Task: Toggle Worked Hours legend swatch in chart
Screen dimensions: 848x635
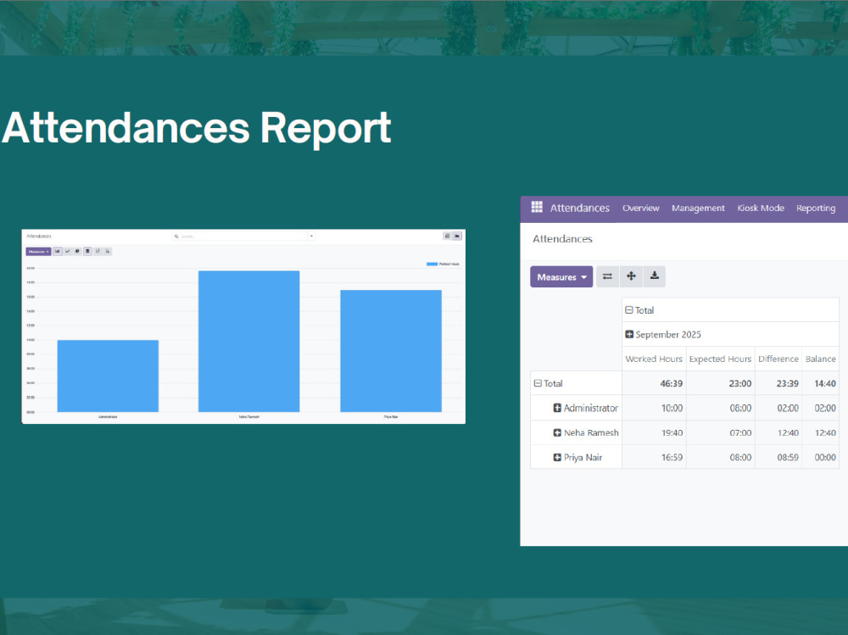Action: tap(432, 264)
